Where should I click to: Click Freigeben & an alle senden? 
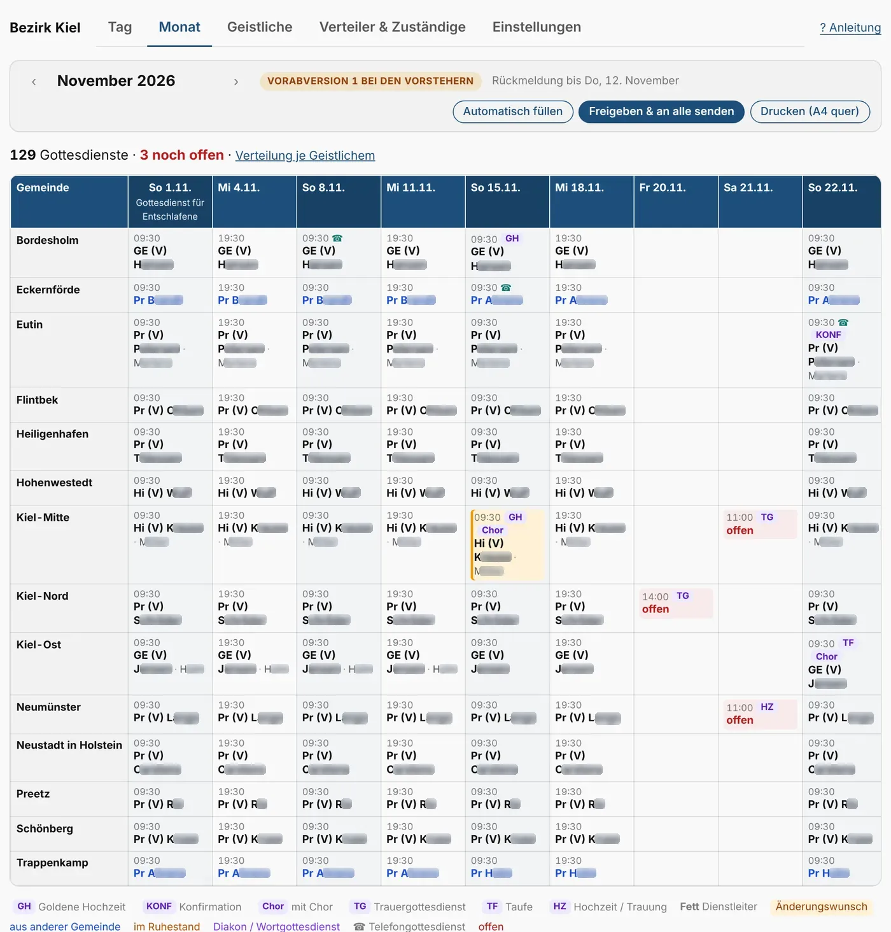(x=661, y=111)
